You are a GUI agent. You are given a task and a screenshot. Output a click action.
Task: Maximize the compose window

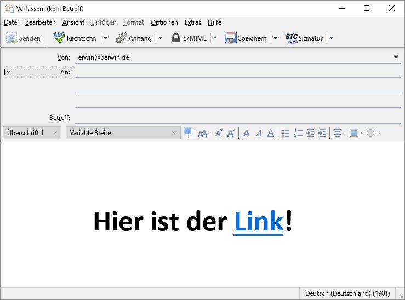pyautogui.click(x=367, y=8)
